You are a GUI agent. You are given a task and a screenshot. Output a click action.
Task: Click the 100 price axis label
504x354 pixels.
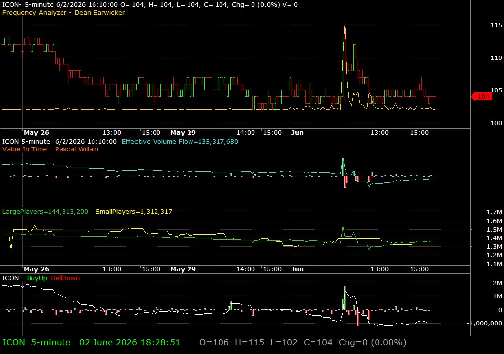(496, 123)
